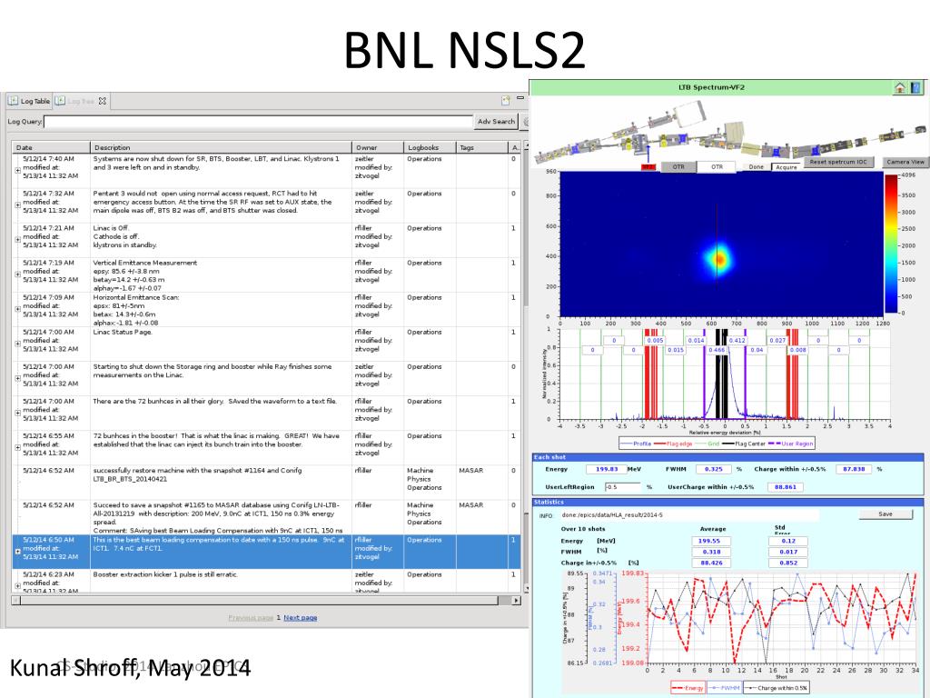Expand the 5/12/14 6:55 AM log entry
This screenshot has height=698, width=930.
pyautogui.click(x=18, y=447)
